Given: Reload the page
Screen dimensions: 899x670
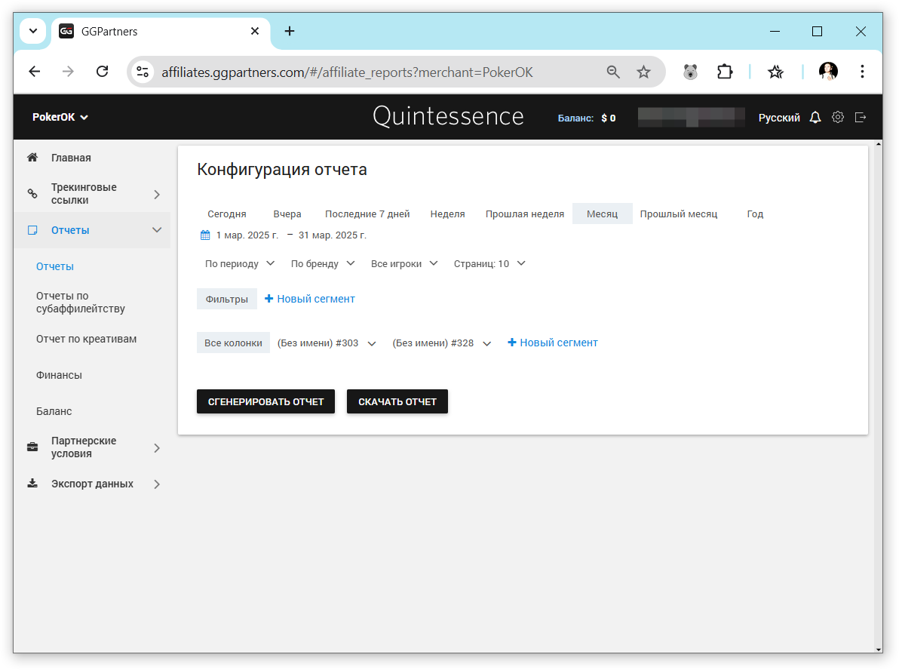Looking at the screenshot, I should (x=102, y=72).
